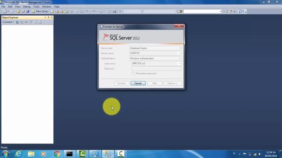
Task: Open the Debug menu
Action: pyautogui.click(x=26, y=7)
